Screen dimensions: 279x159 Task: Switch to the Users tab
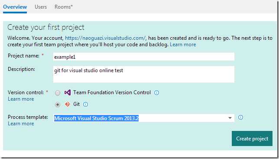pos(41,7)
